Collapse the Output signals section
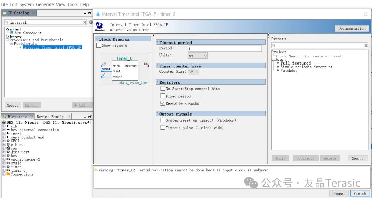 click(157, 113)
